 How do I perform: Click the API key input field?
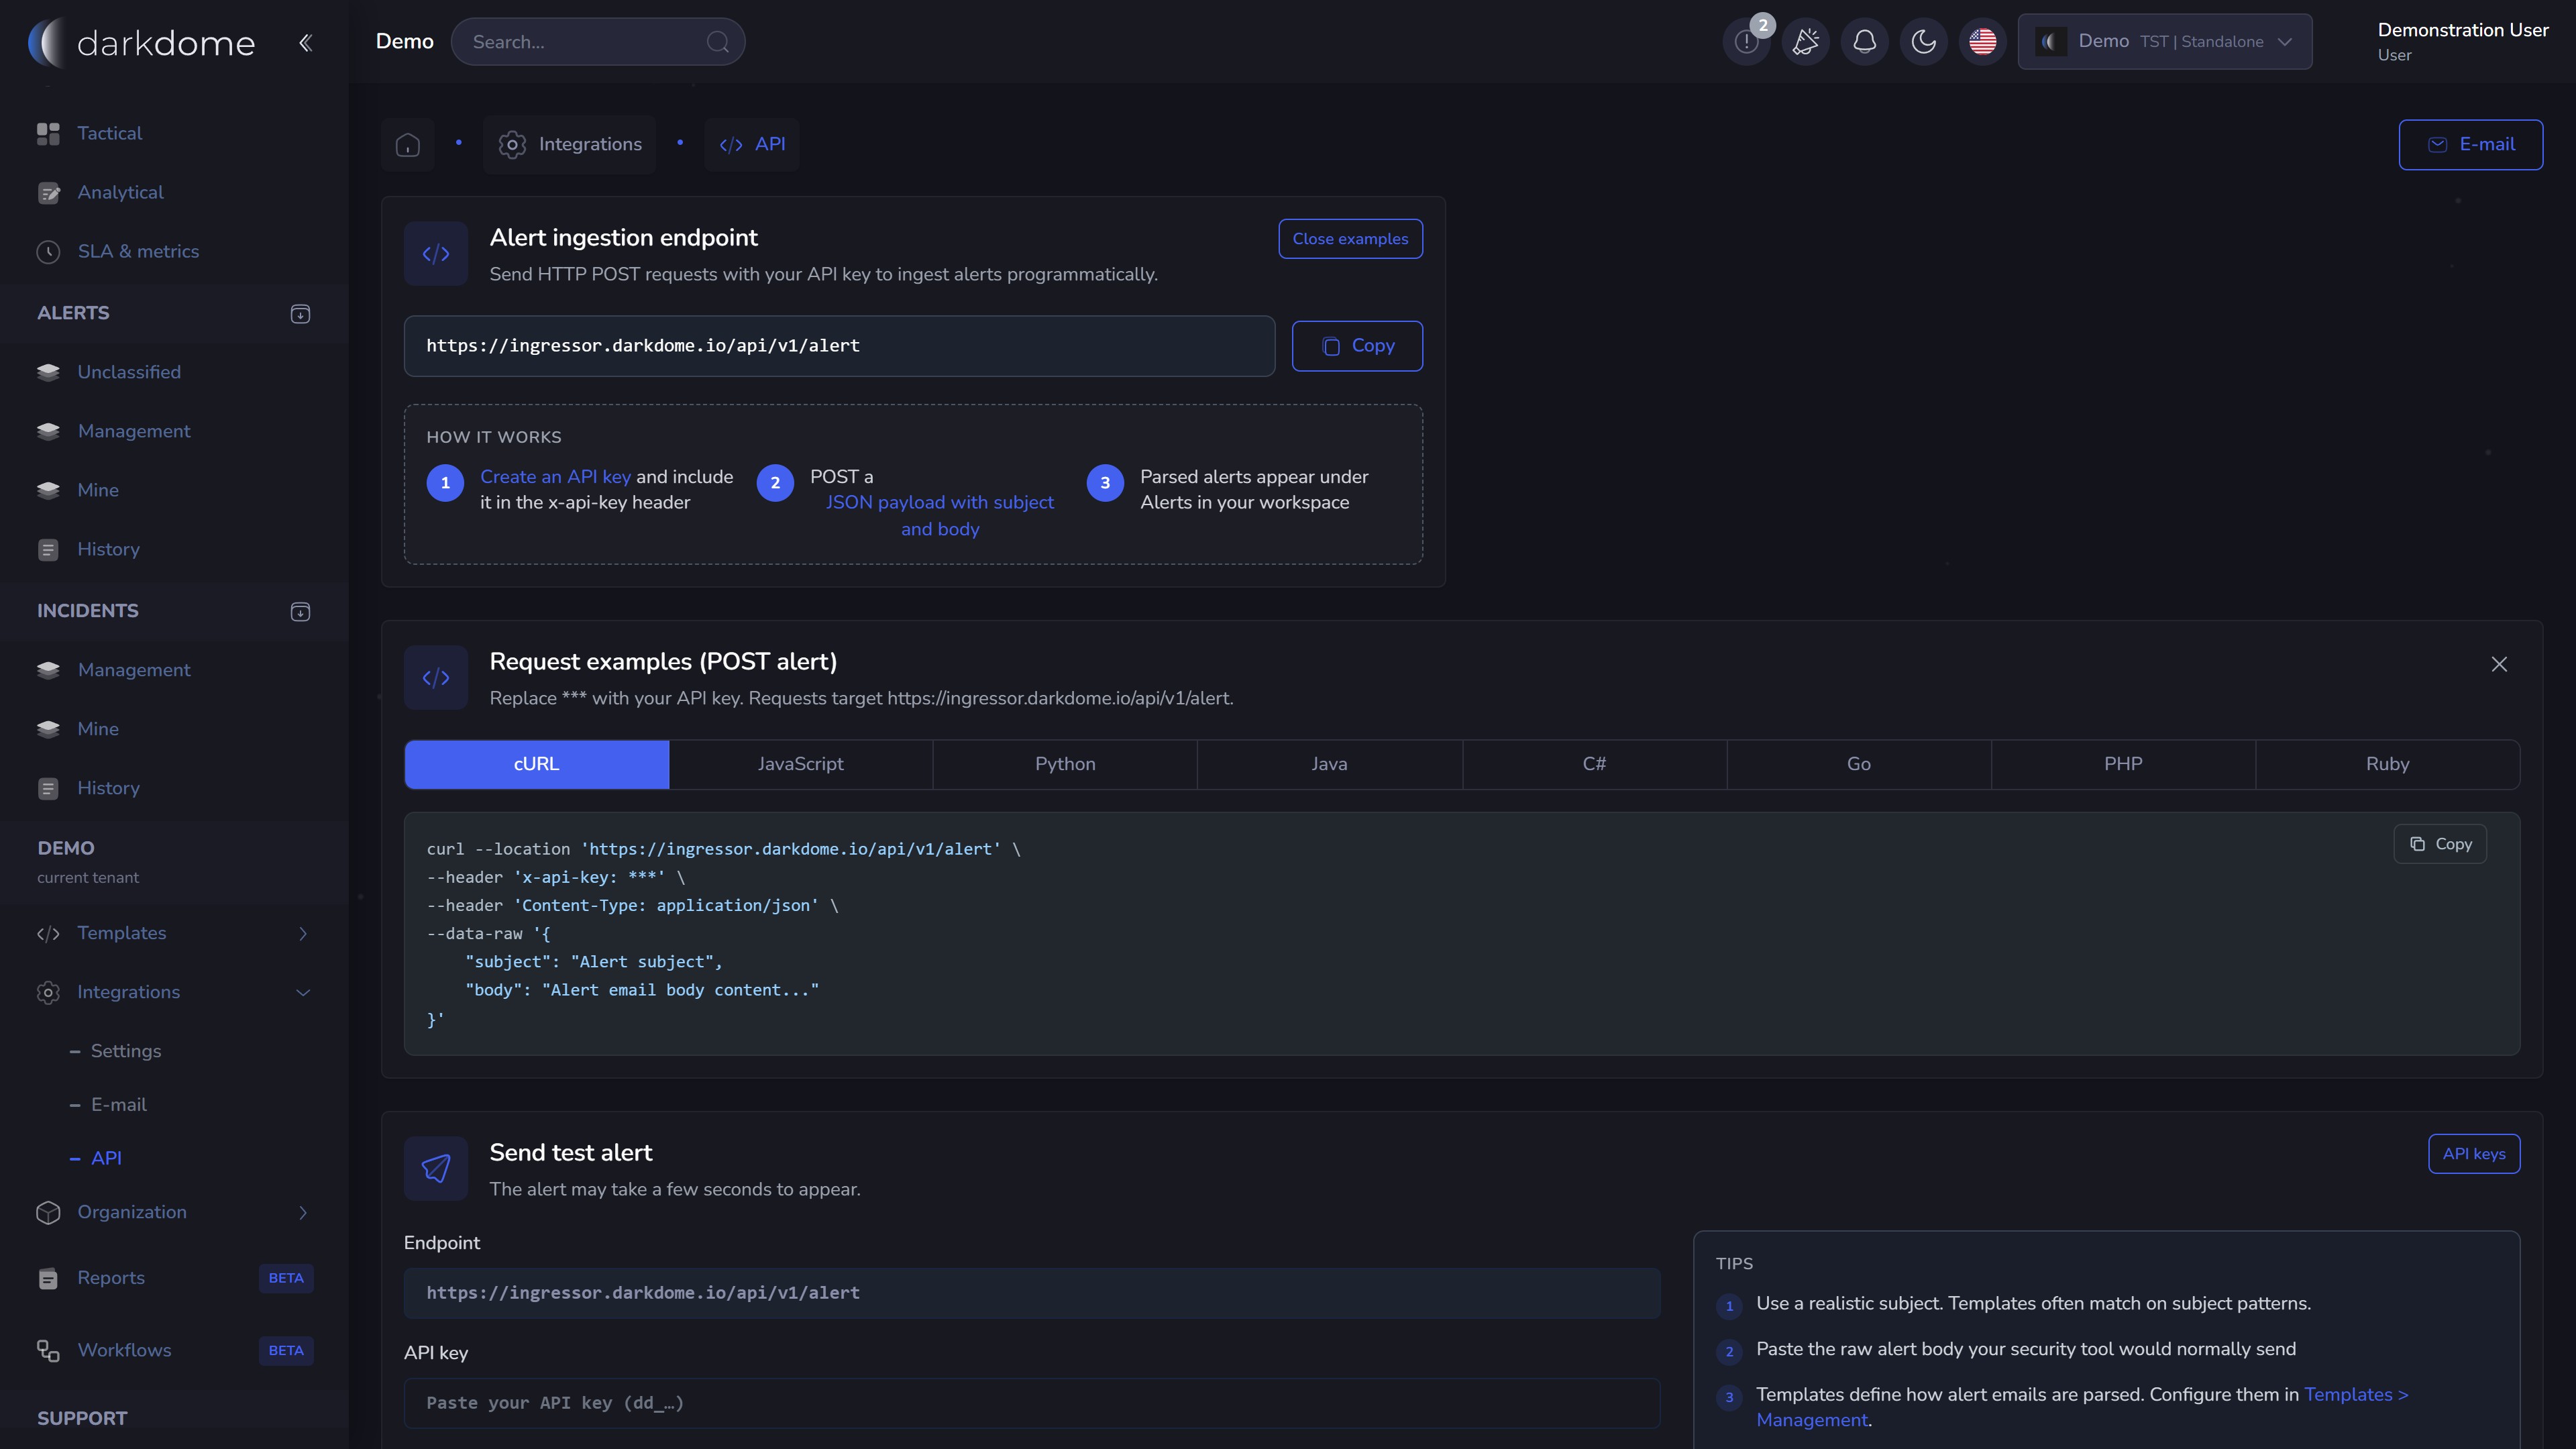pyautogui.click(x=1032, y=1403)
